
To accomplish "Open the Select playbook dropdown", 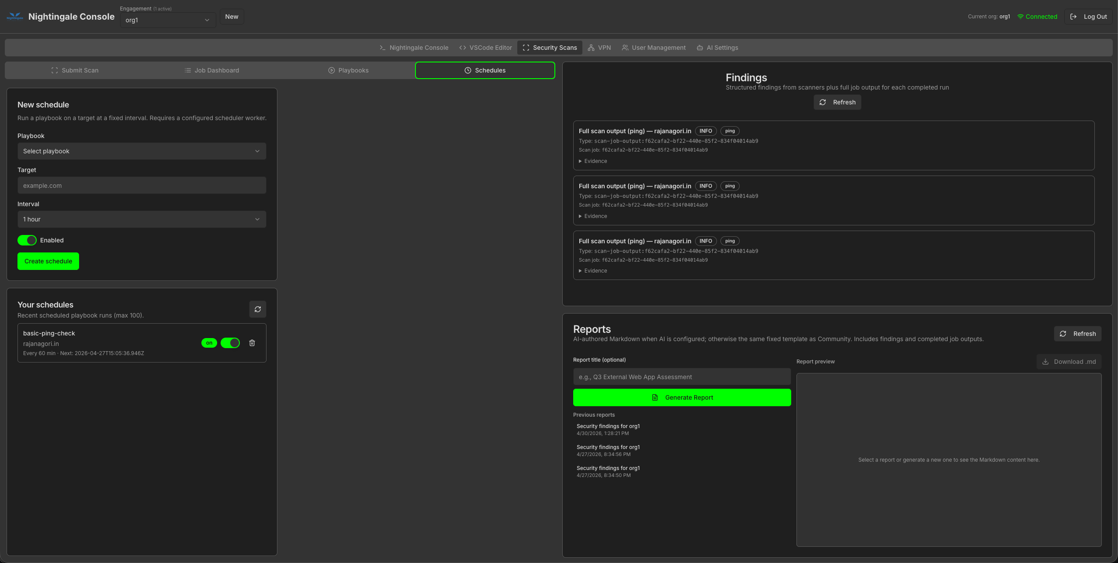I will pos(142,151).
